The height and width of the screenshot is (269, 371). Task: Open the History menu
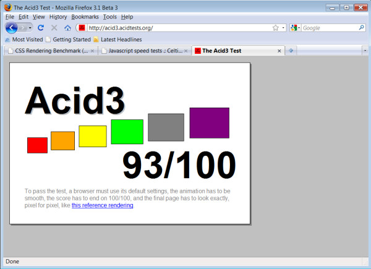[x=58, y=17]
